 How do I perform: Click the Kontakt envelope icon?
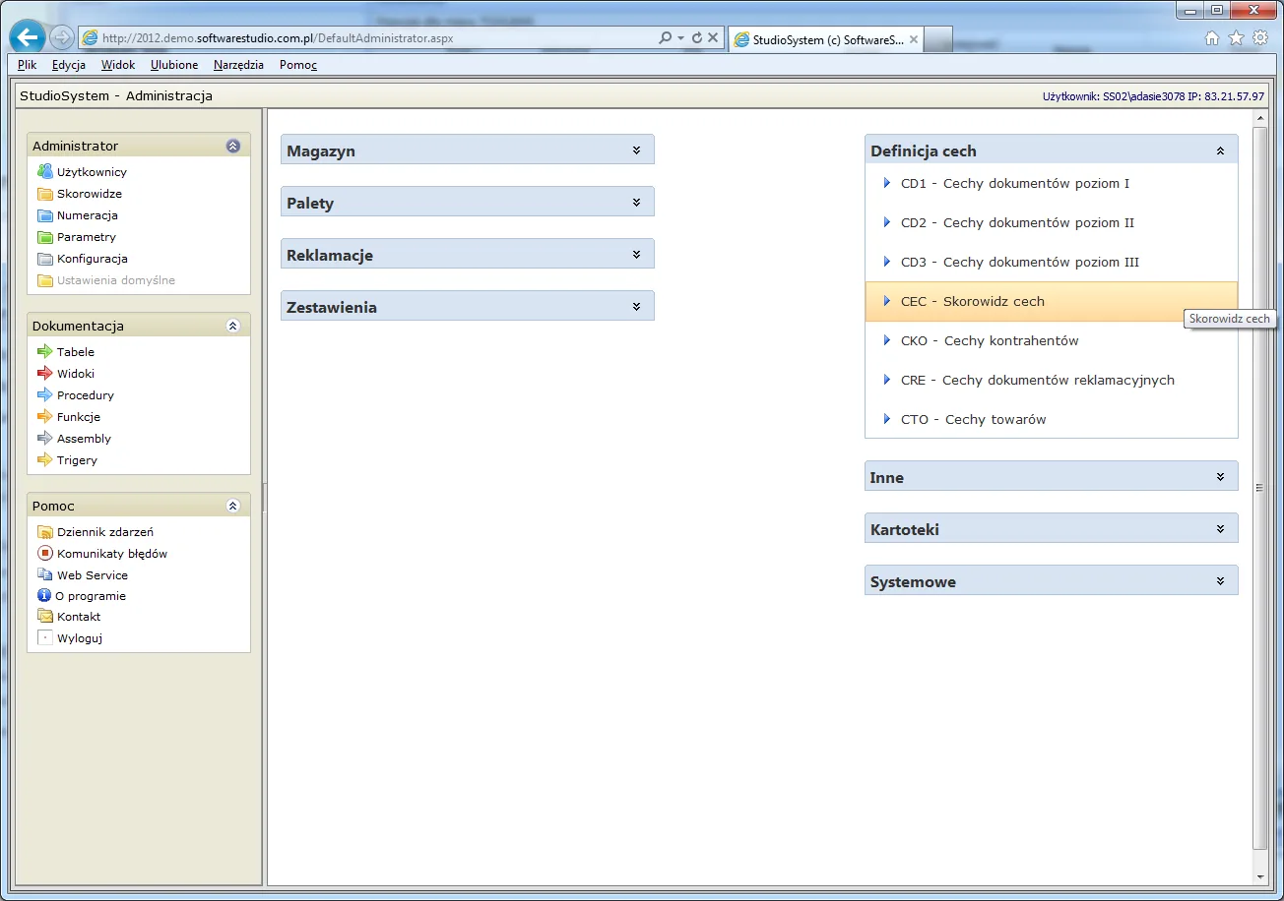(x=44, y=616)
